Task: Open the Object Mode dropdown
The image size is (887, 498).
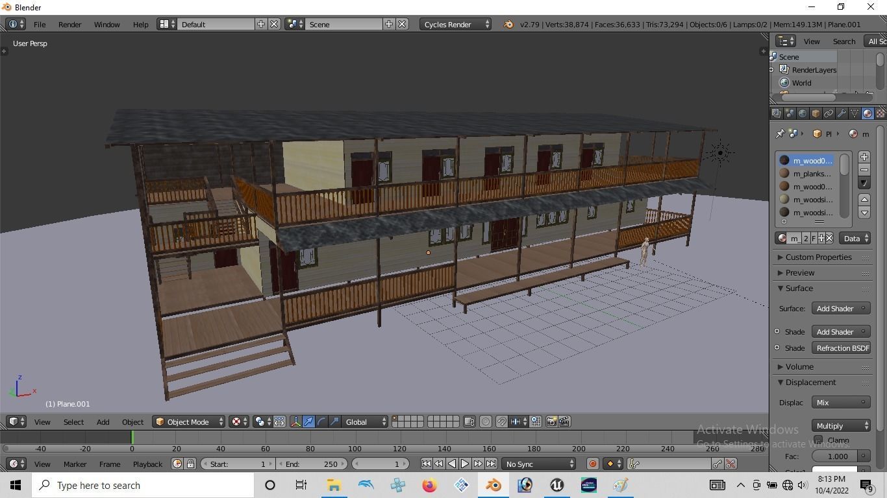Action: coord(189,421)
